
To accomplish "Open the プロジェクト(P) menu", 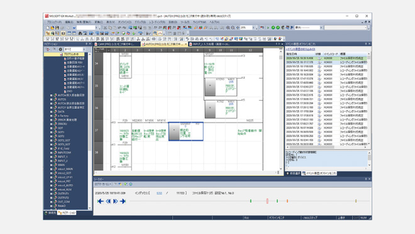I will (54, 22).
